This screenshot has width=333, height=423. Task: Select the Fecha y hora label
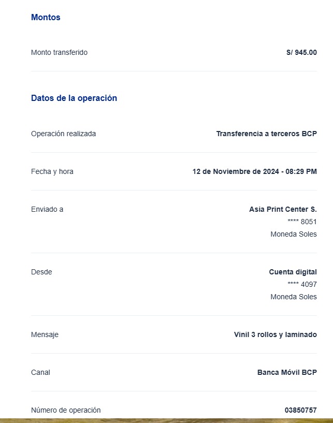52,171
